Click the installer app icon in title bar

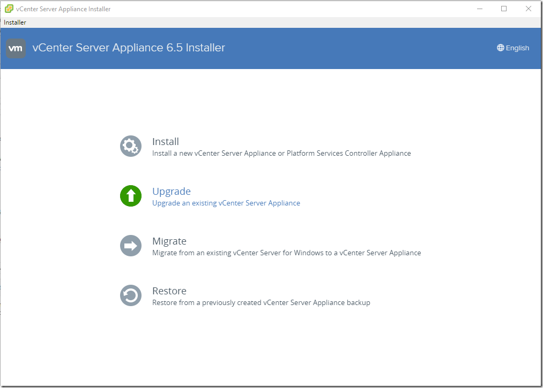tap(9, 9)
